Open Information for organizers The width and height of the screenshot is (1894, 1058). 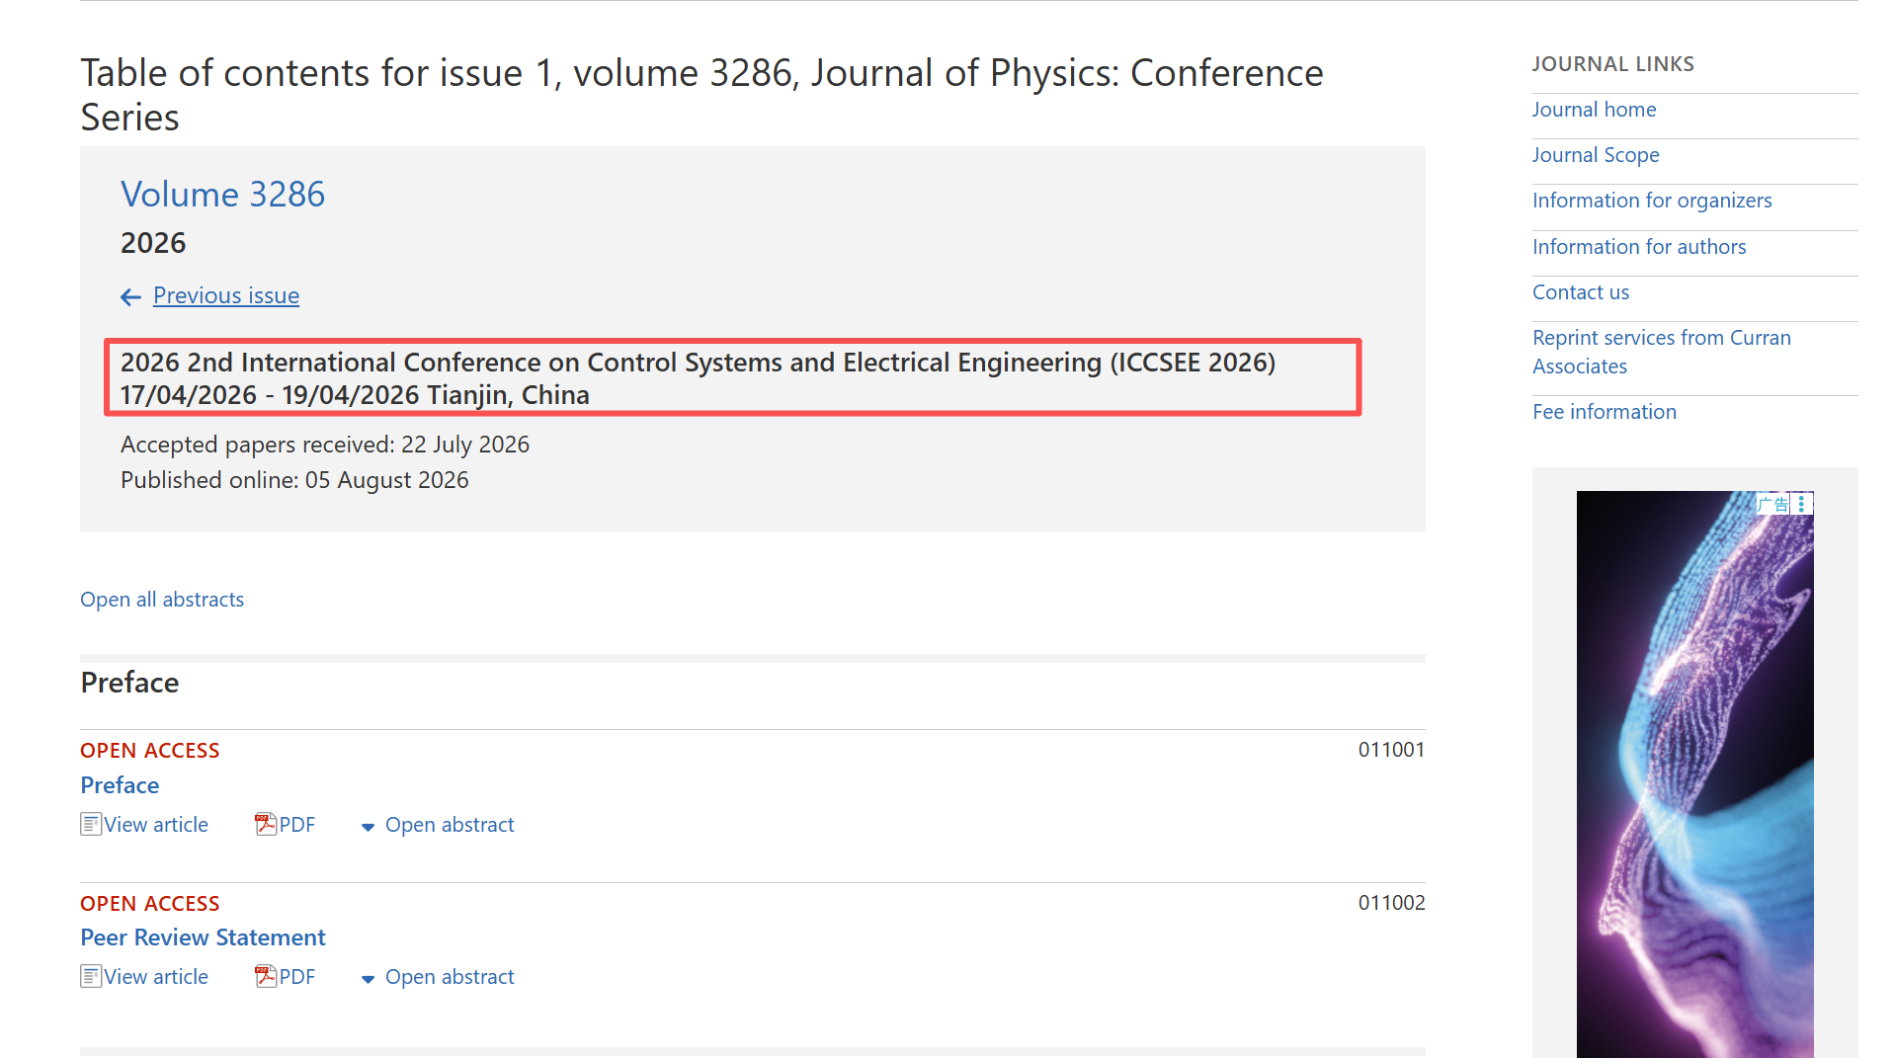coord(1652,201)
